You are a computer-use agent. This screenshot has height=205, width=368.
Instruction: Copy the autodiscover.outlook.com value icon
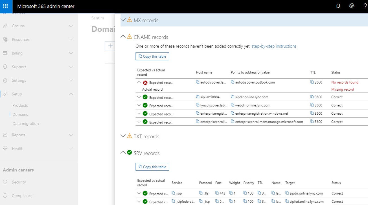point(233,82)
